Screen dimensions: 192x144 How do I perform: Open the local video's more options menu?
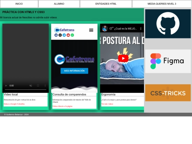tap(45, 86)
